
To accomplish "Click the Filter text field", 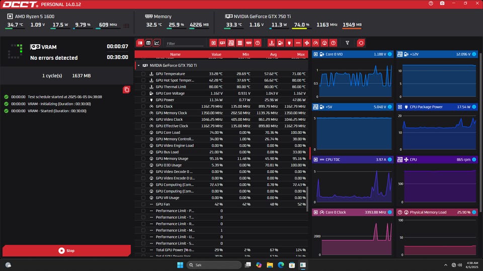I will coord(185,43).
